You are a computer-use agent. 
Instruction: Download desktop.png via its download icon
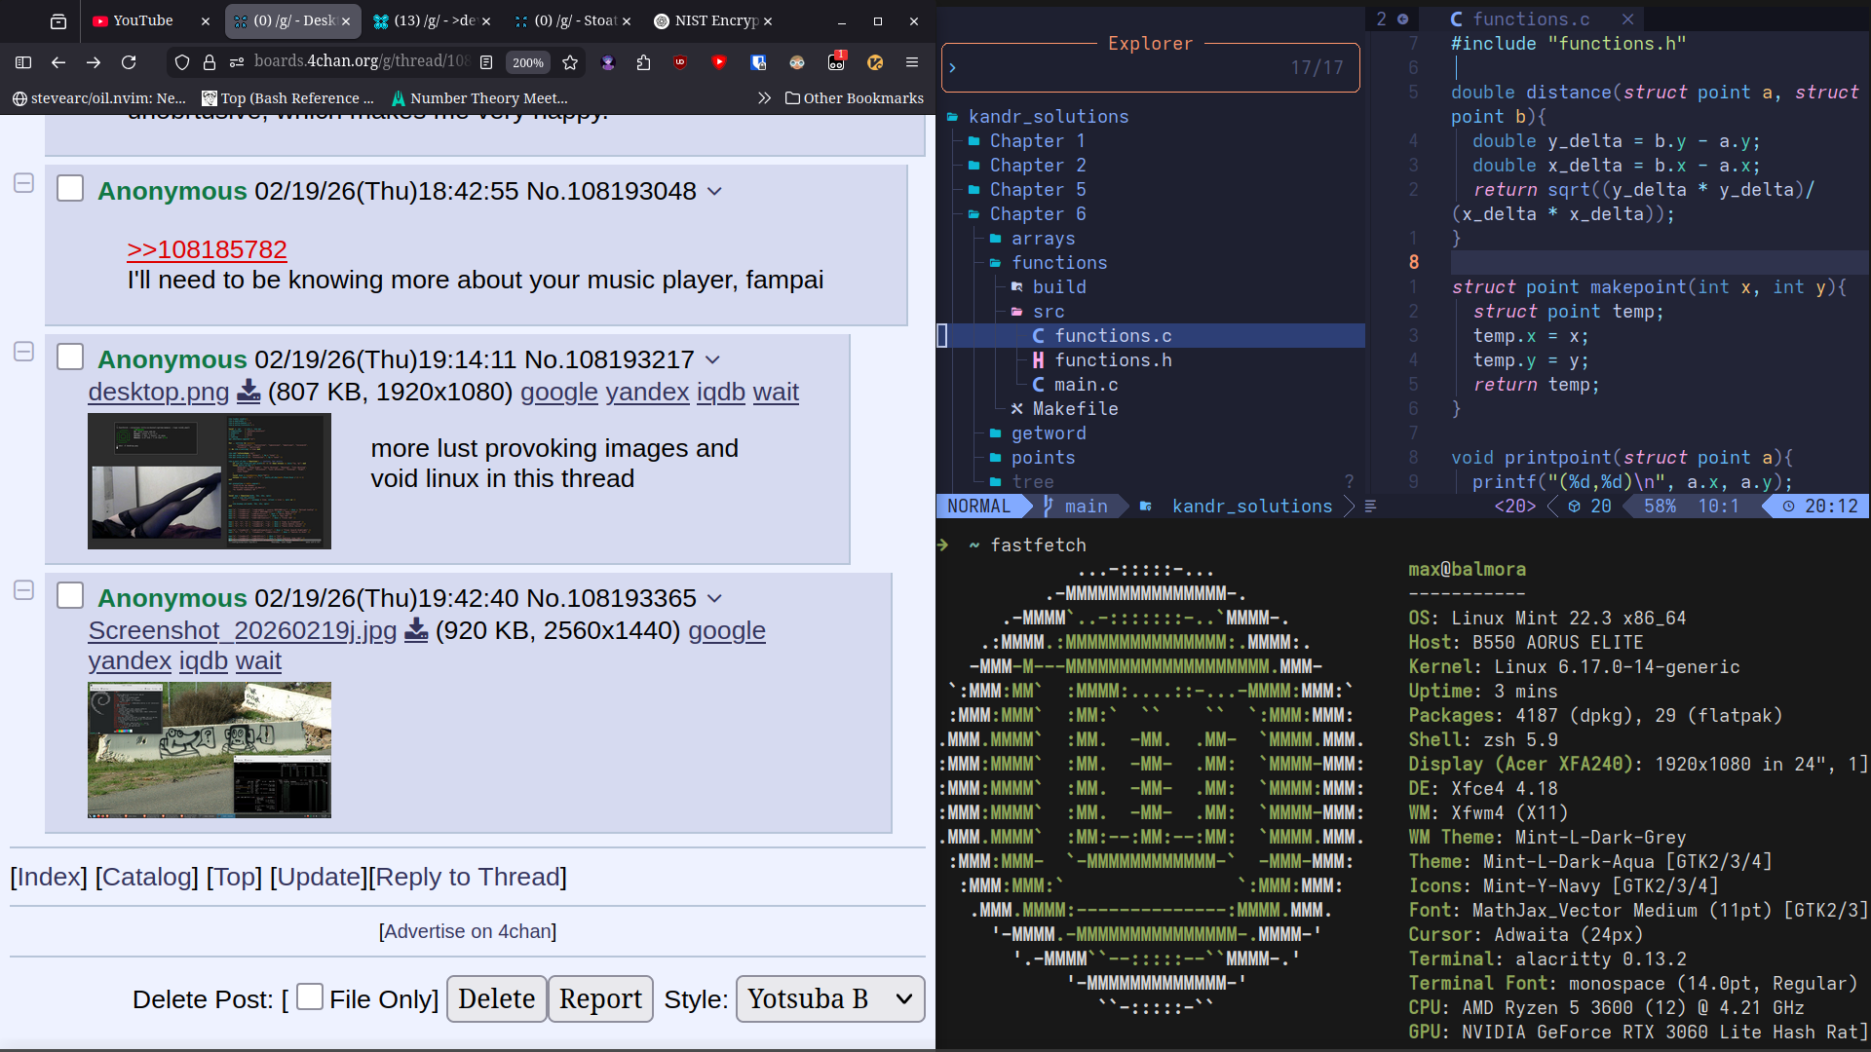(x=248, y=392)
